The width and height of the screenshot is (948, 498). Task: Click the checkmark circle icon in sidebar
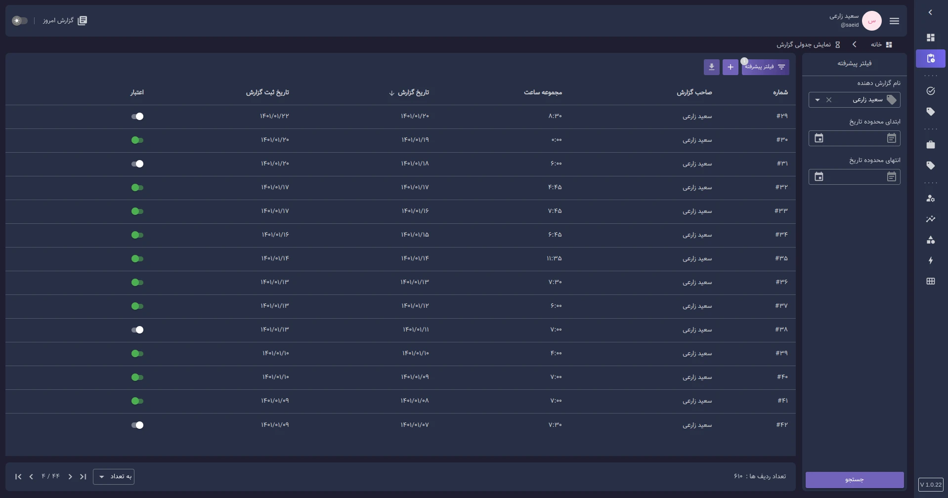point(930,91)
